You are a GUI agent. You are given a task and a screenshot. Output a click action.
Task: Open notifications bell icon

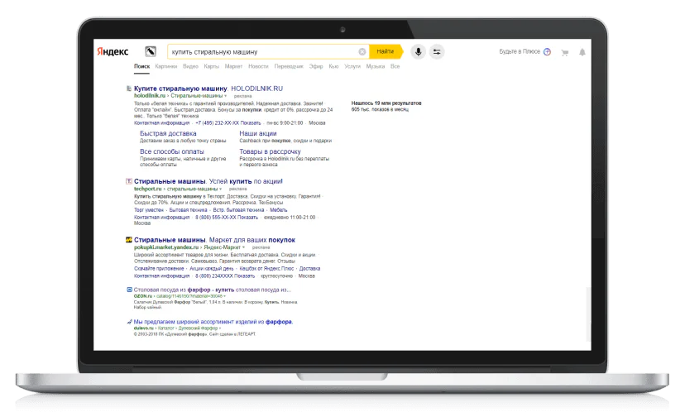(582, 52)
